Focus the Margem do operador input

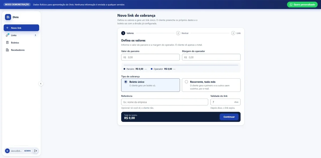click(211, 57)
